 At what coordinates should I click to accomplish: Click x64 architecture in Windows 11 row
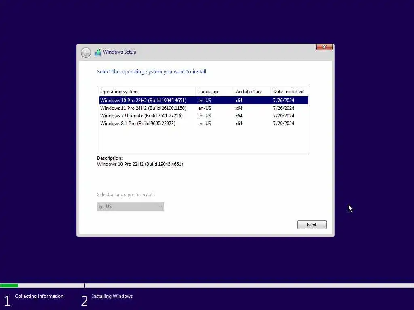[239, 108]
